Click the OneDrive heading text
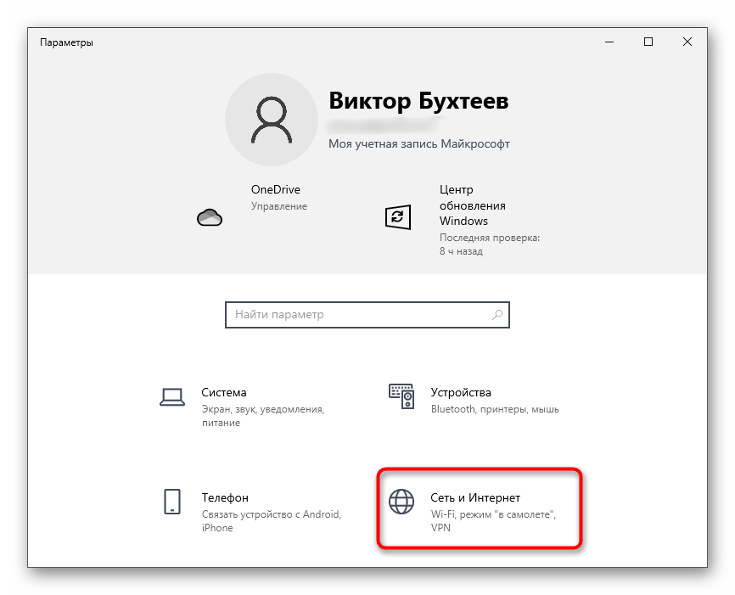Image resolution: width=735 pixels, height=595 pixels. [275, 190]
